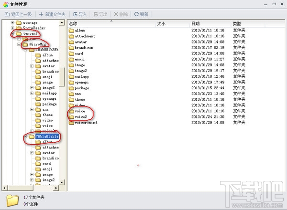Select the album folder icon in file list
287x210 pixels.
[x=71, y=31]
